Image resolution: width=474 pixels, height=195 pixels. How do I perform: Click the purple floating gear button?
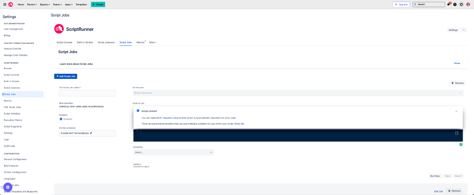pos(8,187)
